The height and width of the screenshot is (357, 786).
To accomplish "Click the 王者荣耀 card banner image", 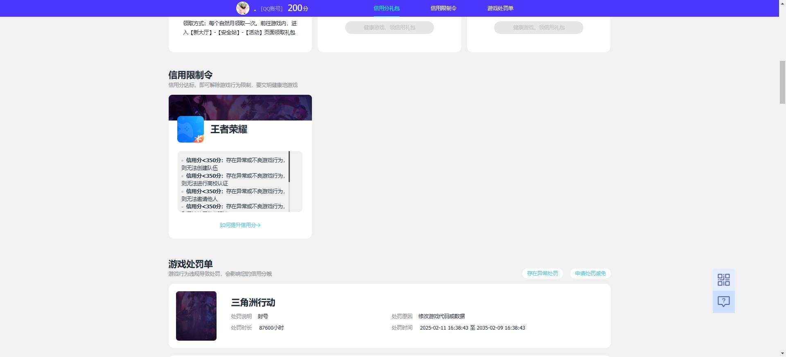I will (240, 107).
